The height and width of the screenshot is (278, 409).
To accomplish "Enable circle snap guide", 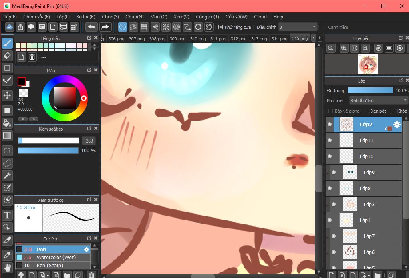I will coord(177,27).
